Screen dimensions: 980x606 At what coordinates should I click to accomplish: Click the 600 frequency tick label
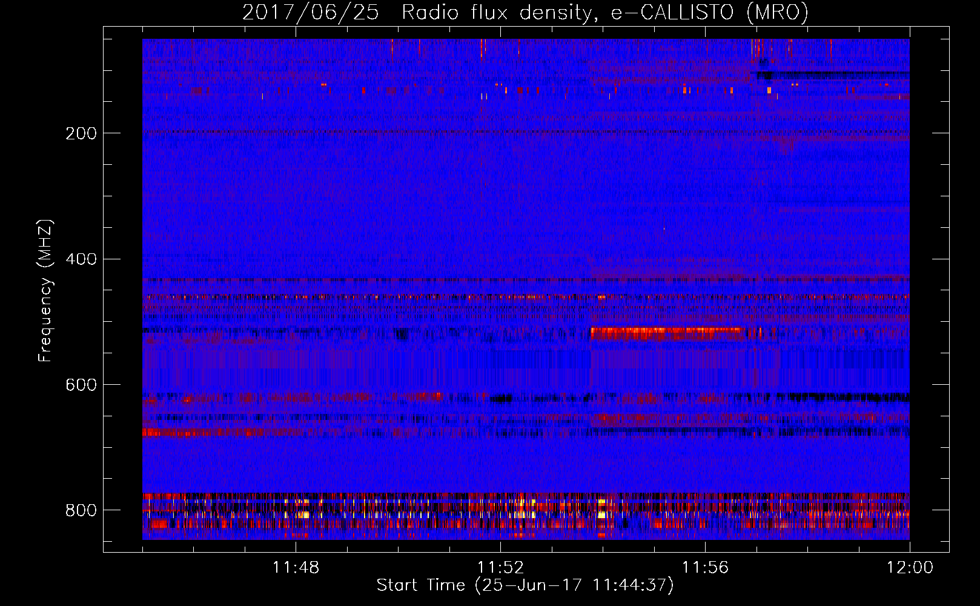click(x=81, y=385)
